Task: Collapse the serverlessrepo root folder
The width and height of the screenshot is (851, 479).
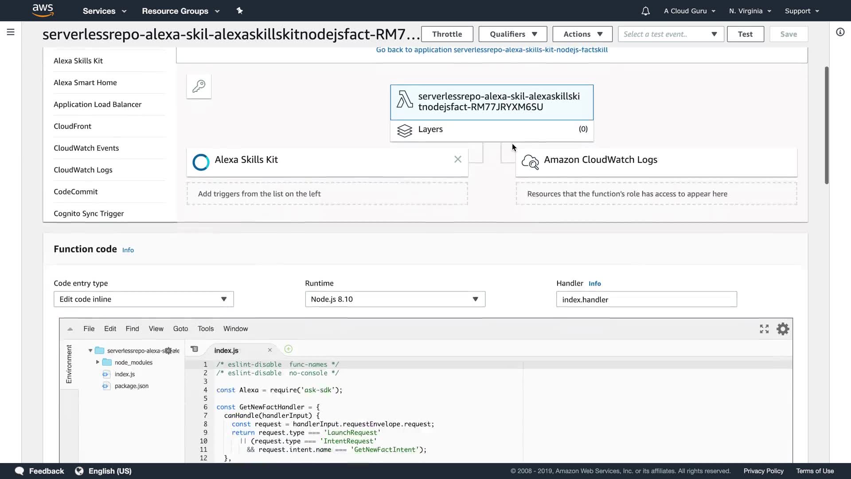Action: [90, 350]
